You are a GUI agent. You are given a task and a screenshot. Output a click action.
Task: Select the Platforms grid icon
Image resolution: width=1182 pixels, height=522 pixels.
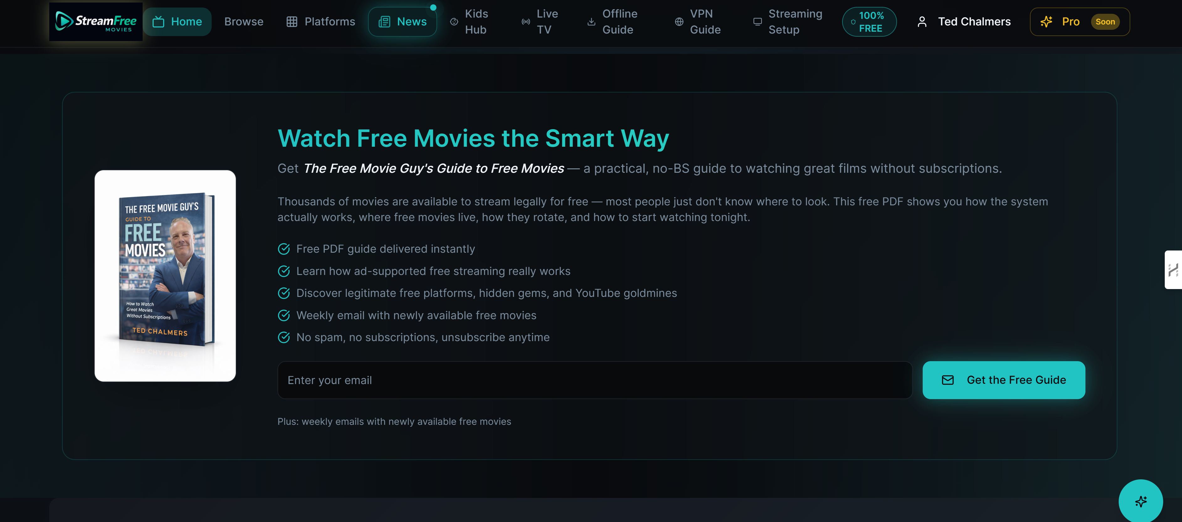tap(292, 21)
